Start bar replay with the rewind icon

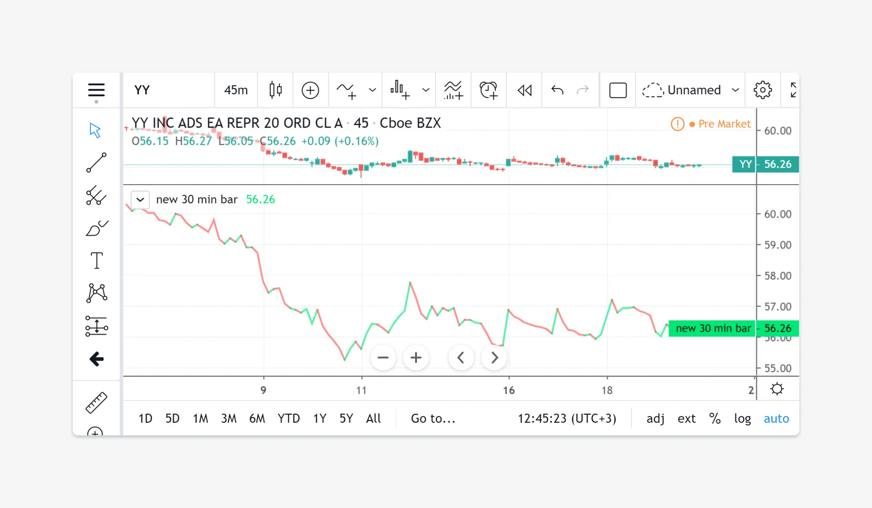[525, 90]
